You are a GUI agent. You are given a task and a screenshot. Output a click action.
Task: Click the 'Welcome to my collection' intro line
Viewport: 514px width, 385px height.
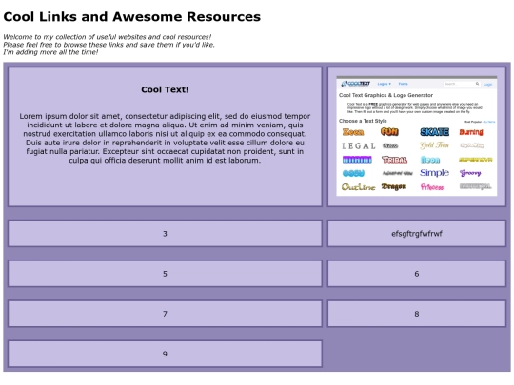(x=108, y=37)
